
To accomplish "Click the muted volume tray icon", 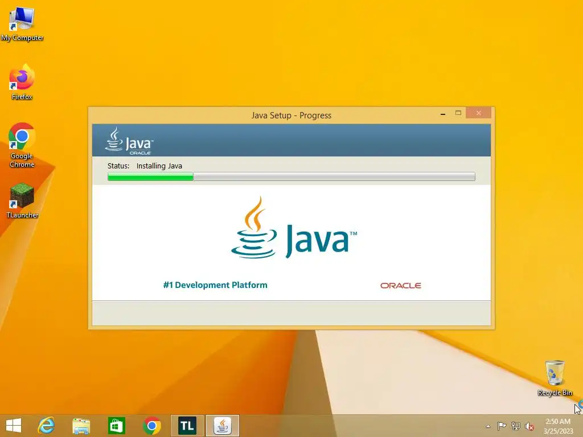I will [529, 426].
